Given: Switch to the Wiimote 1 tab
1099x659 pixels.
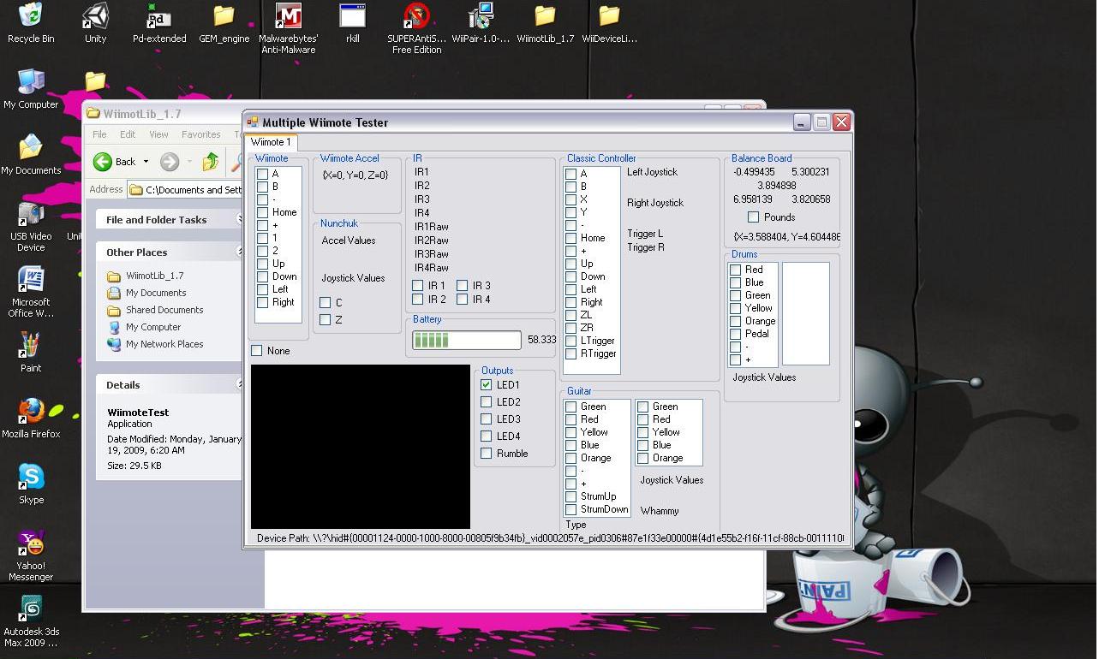Looking at the screenshot, I should coord(270,142).
